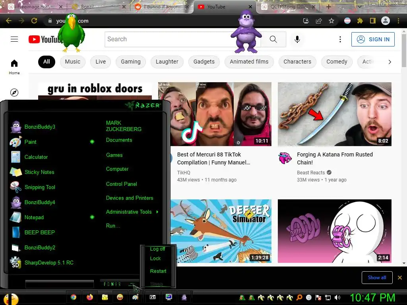Go to Home in the YouTube sidebar
The image size is (407, 305).
(14, 67)
